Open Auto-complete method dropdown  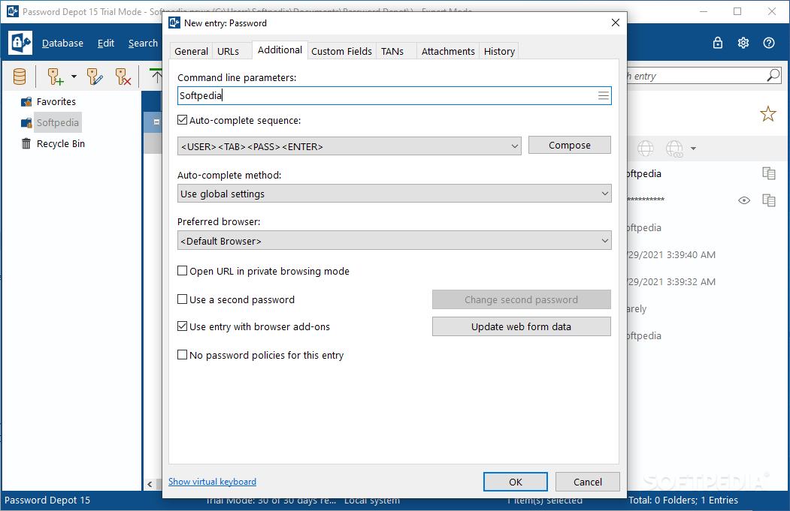coord(395,194)
